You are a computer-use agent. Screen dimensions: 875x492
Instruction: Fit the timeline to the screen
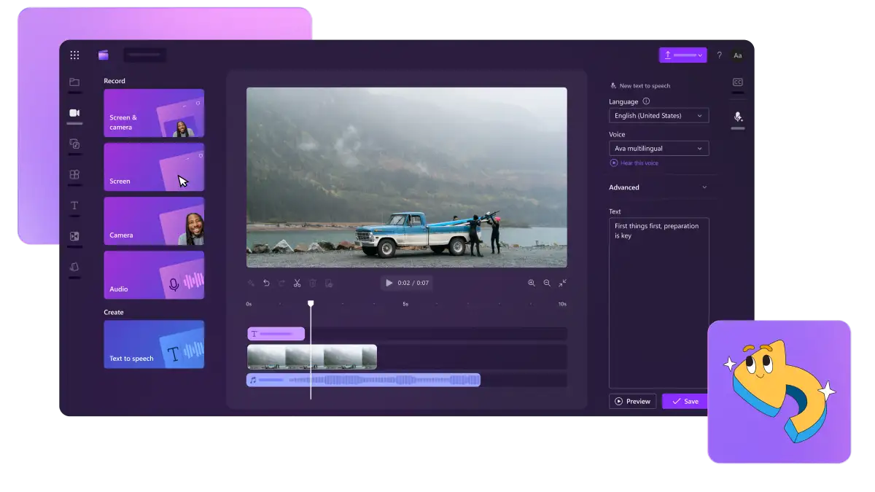[562, 283]
